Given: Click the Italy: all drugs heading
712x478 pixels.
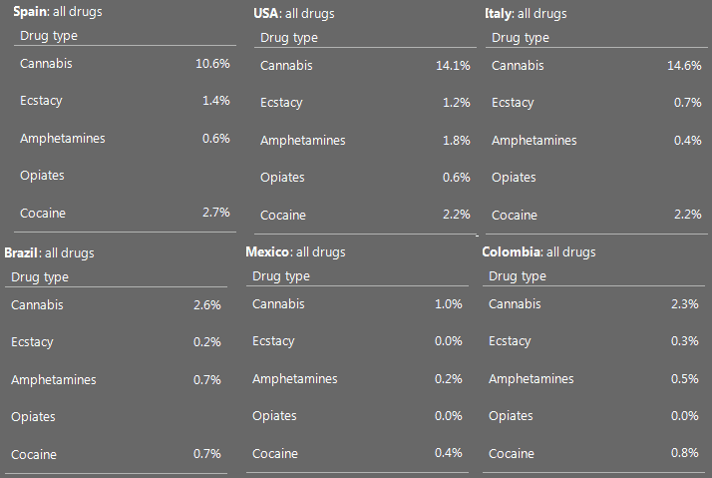Looking at the screenshot, I should pos(526,14).
